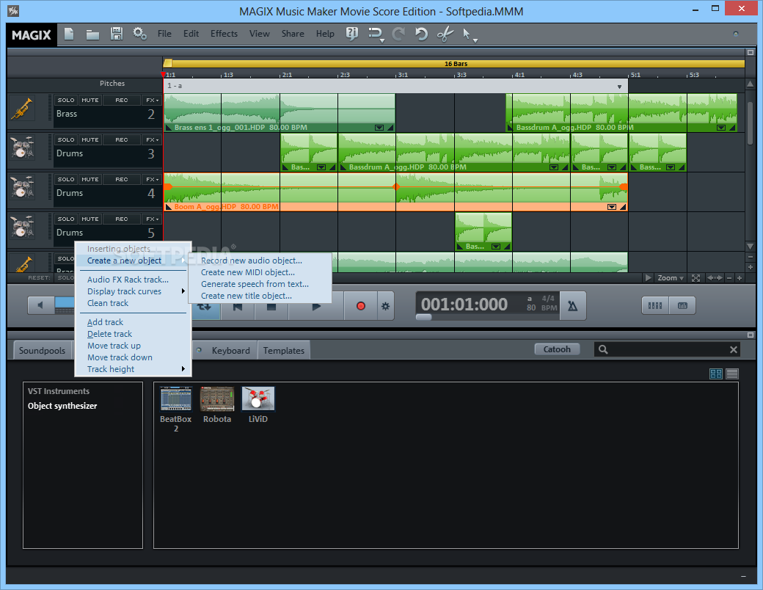Click the zoom to fit arrangement icon

pyautogui.click(x=696, y=278)
